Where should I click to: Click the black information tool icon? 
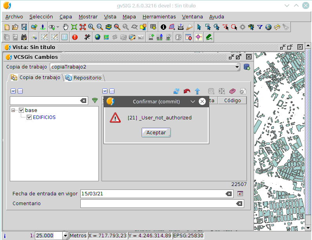pos(163,27)
